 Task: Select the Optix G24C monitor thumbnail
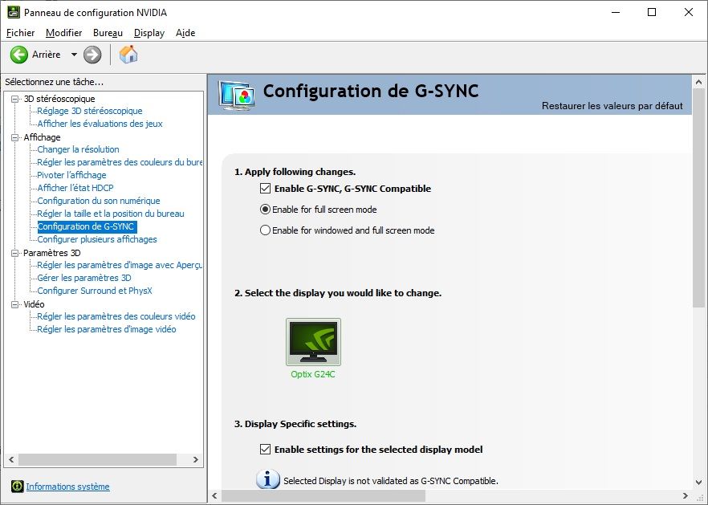point(313,342)
